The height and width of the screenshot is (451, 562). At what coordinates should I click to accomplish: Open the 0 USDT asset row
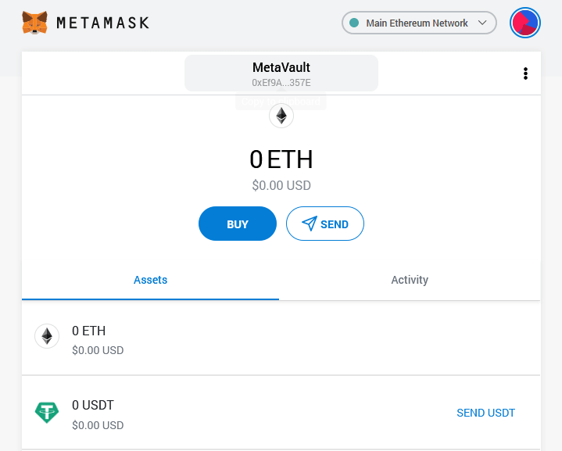click(x=281, y=413)
